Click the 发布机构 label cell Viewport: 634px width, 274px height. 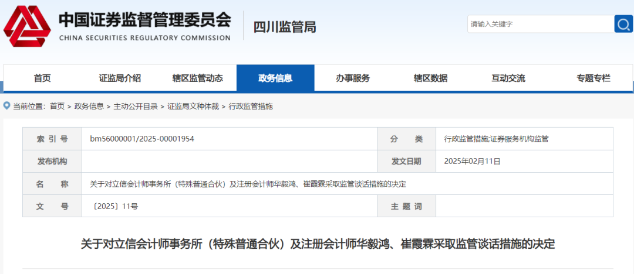pyautogui.click(x=52, y=162)
